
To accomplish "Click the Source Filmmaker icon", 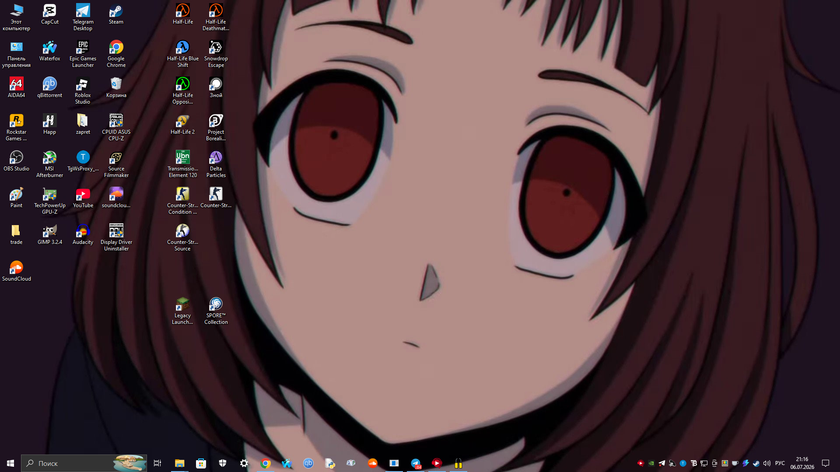I will point(116,164).
